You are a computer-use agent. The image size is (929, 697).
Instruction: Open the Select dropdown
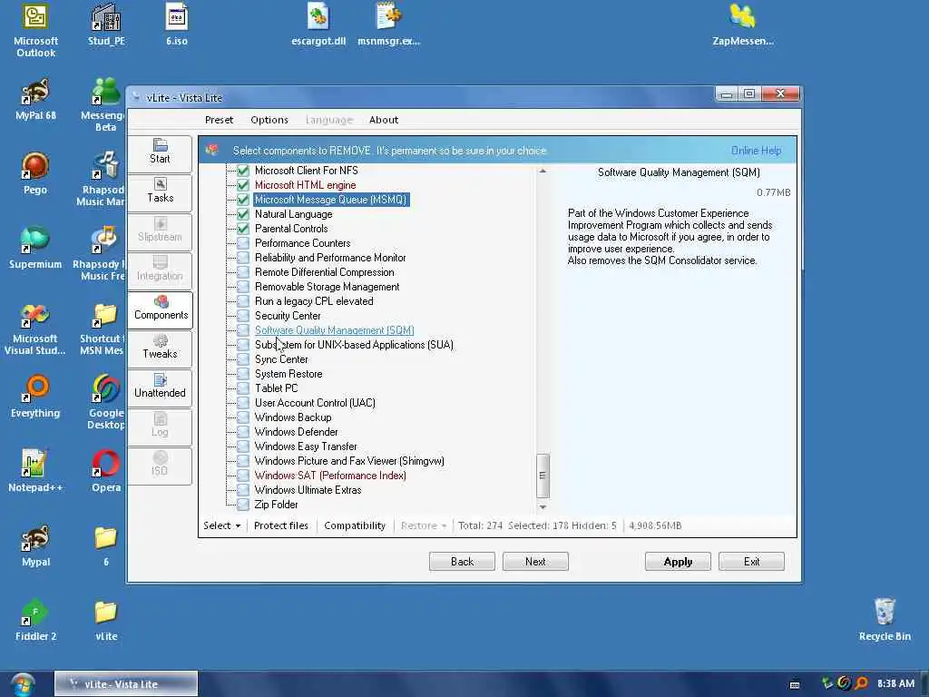(x=221, y=525)
